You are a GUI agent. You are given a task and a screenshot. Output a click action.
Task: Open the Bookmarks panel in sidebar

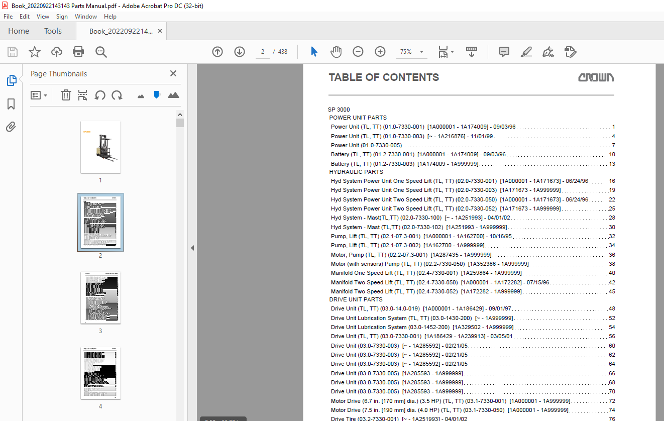[11, 104]
